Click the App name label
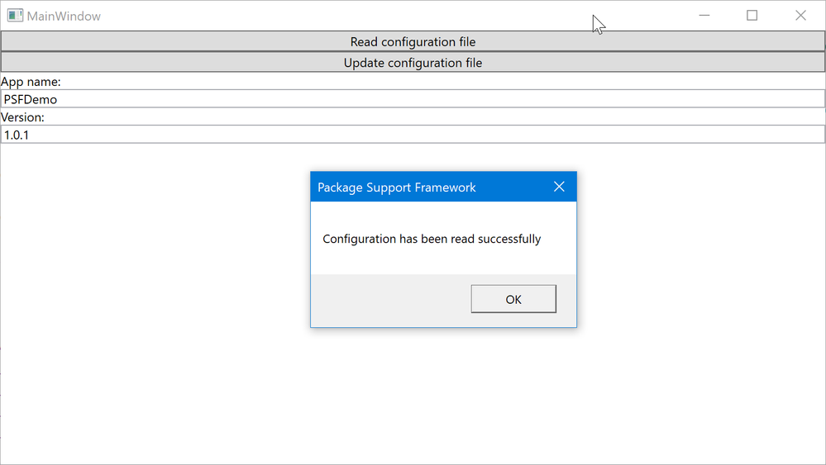Image resolution: width=826 pixels, height=465 pixels. pos(31,82)
